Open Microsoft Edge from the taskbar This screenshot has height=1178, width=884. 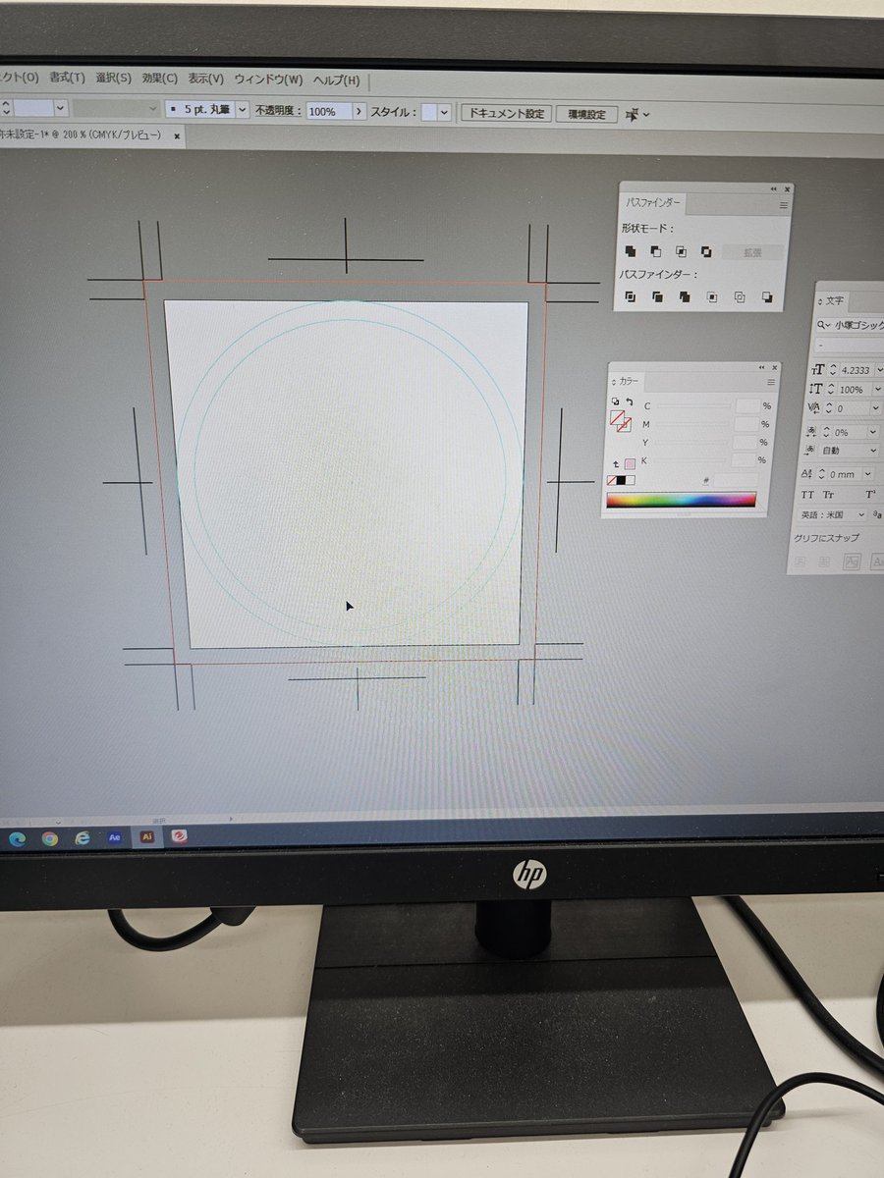[18, 837]
